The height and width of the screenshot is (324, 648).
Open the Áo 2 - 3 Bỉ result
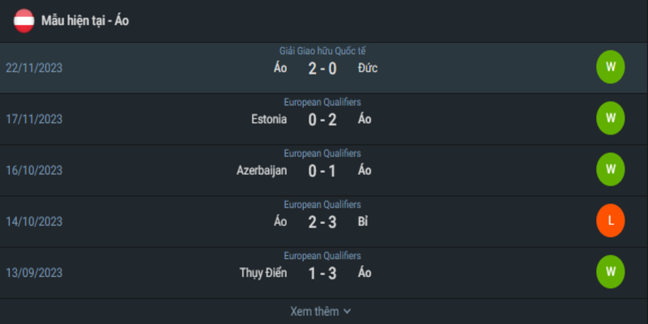322,222
